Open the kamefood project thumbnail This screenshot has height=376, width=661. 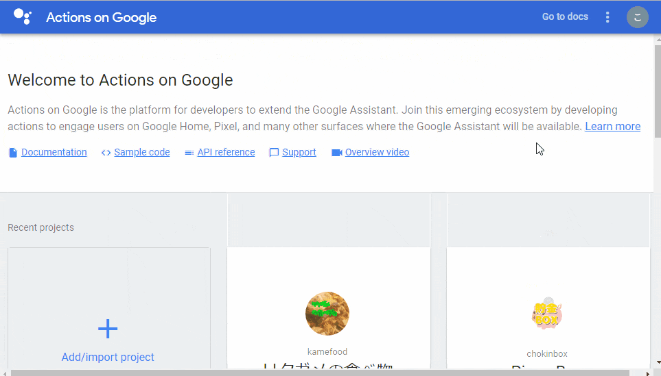click(x=327, y=314)
